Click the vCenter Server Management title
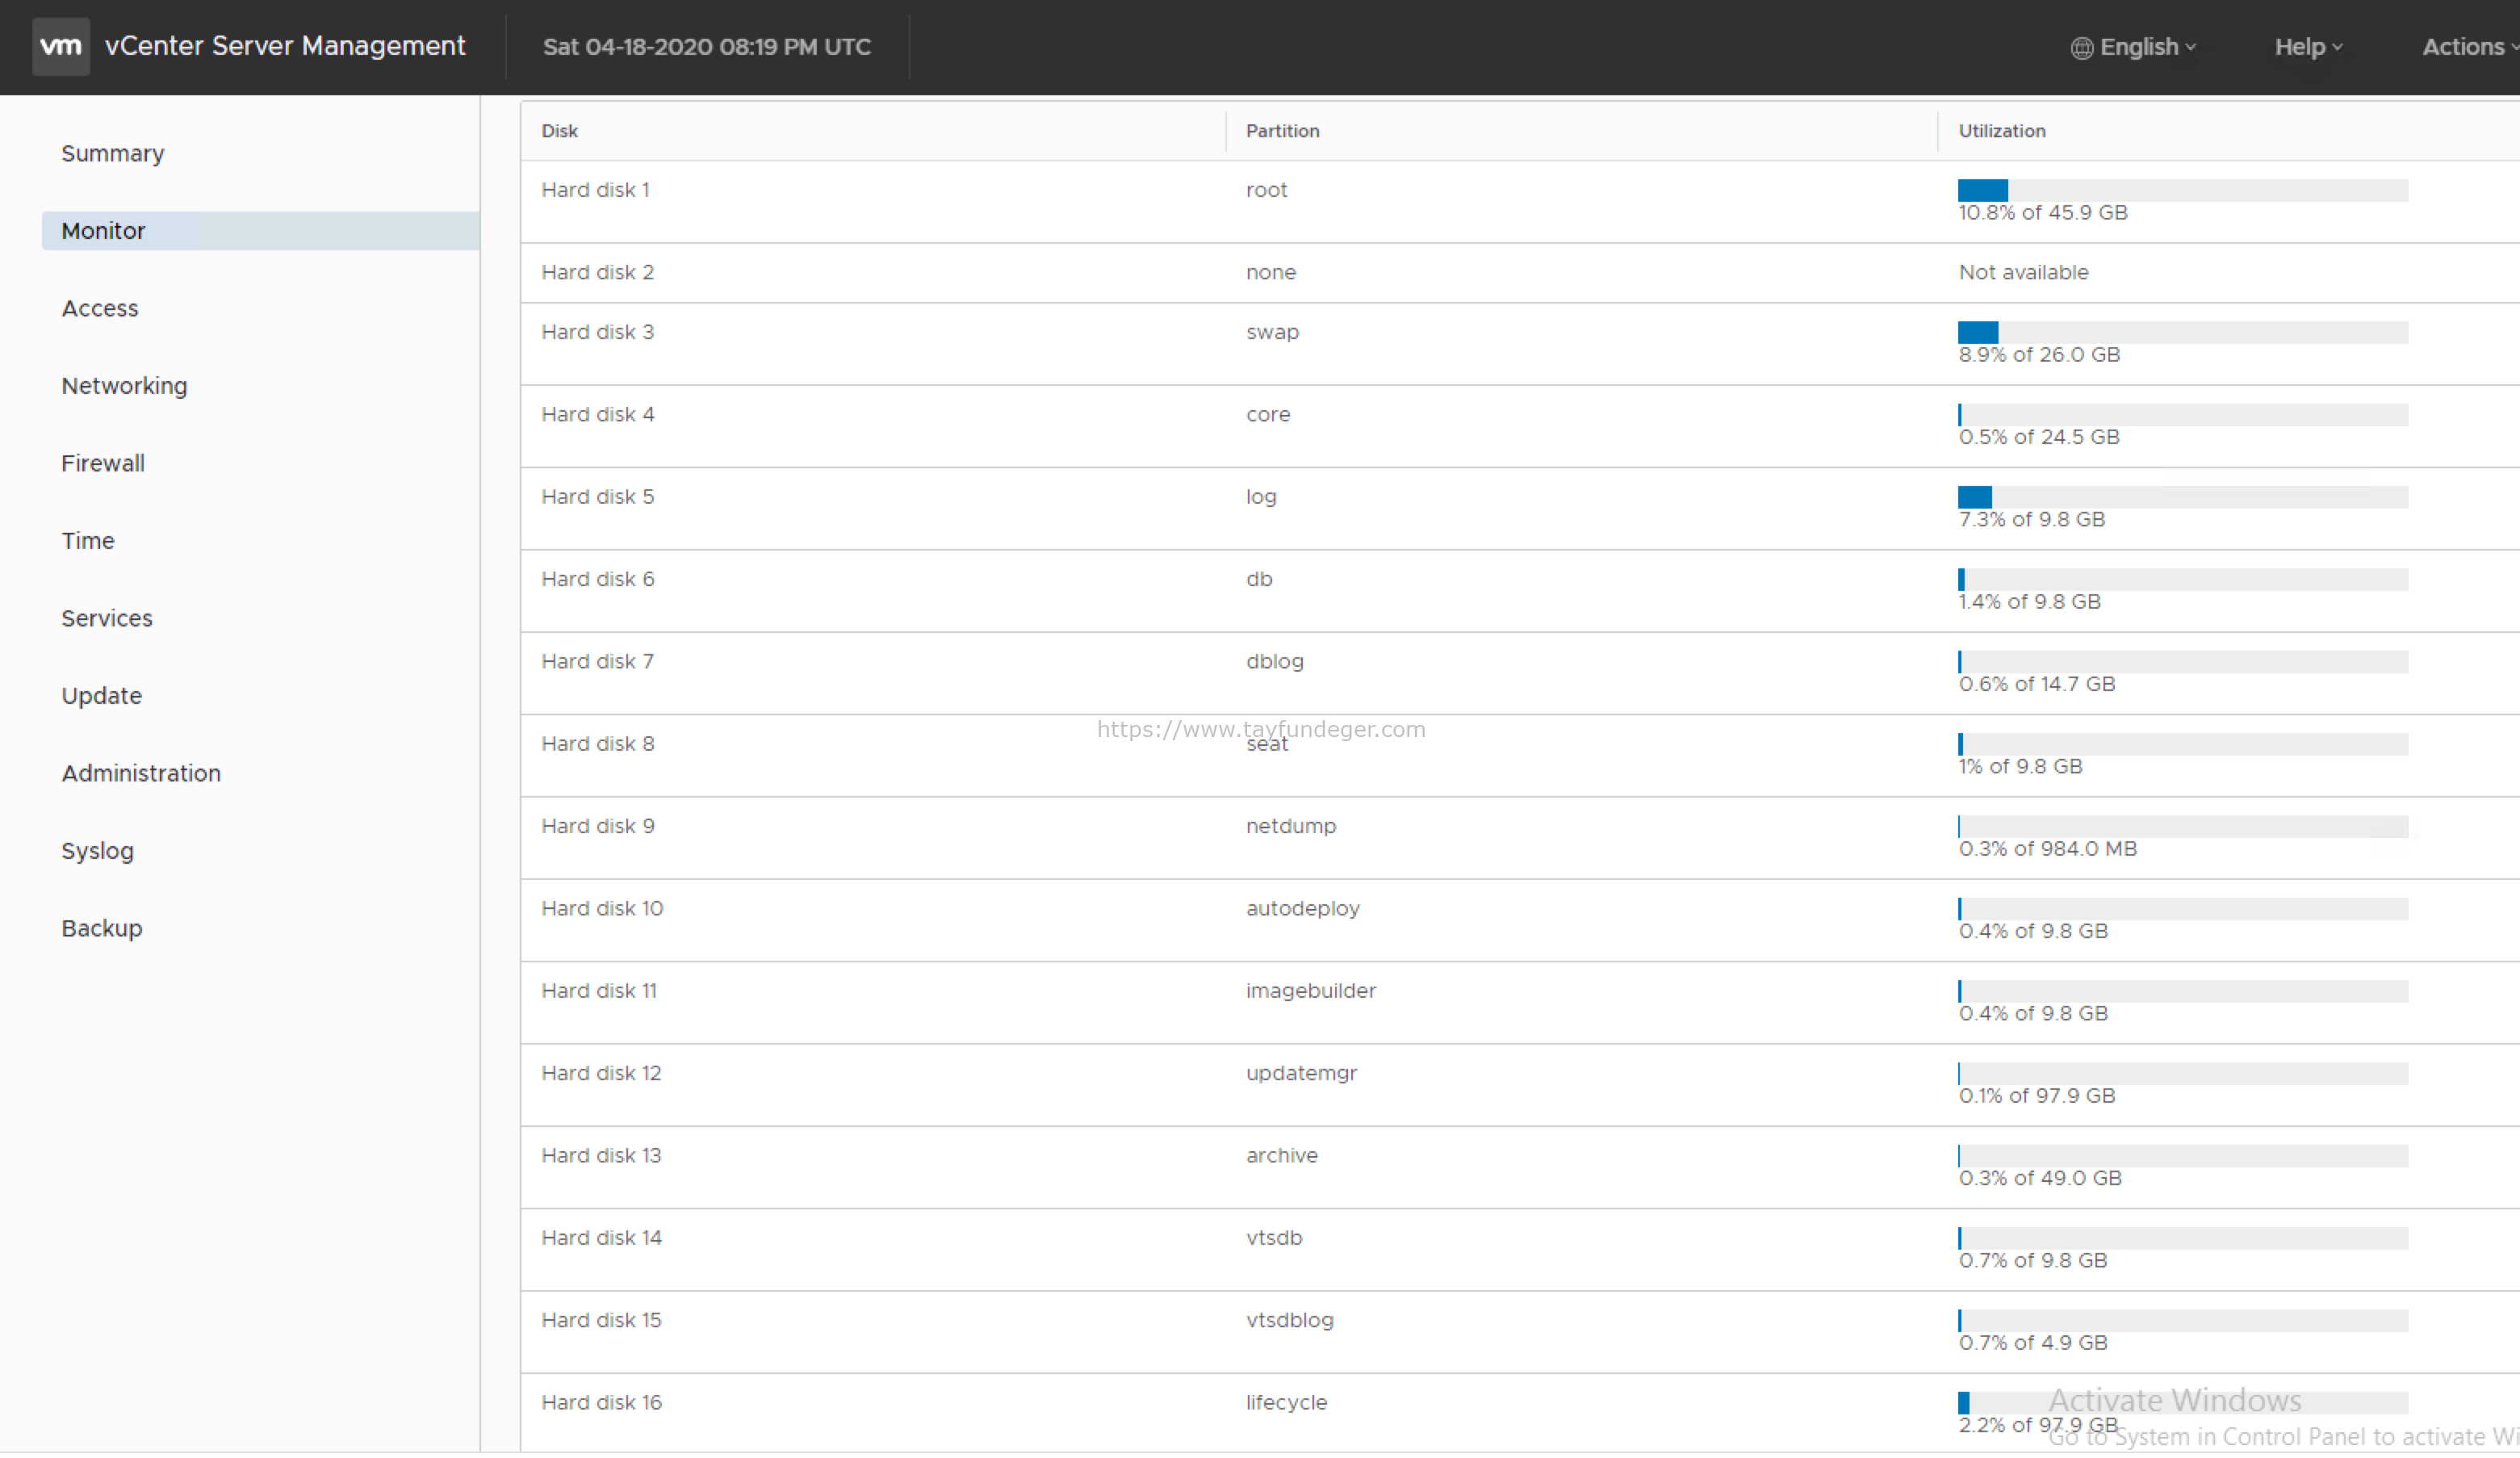2520x1458 pixels. [x=285, y=46]
